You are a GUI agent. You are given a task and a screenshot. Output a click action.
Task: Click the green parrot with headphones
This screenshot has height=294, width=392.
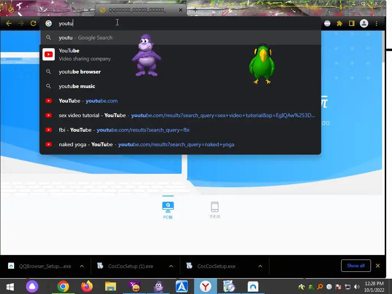(262, 64)
